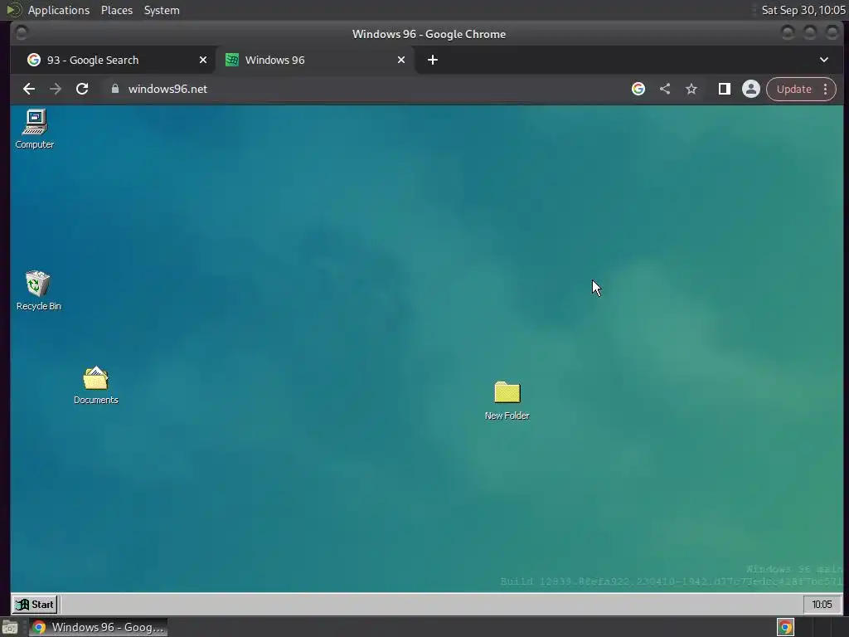The width and height of the screenshot is (849, 637).
Task: Click the Windows 96 - Google Chrome taskbar entry
Action: tap(99, 627)
